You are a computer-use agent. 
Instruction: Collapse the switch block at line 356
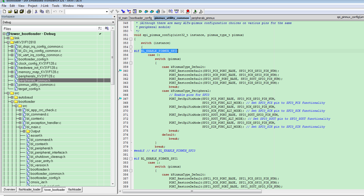coord(131,63)
